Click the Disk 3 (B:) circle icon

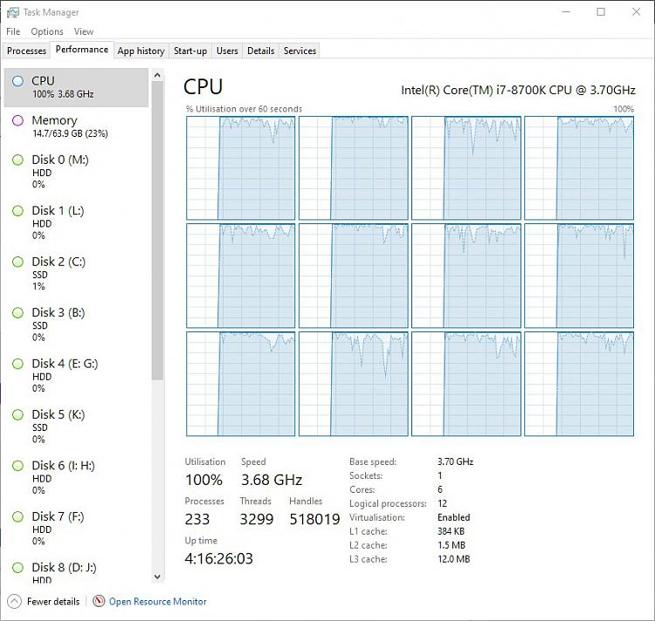point(18,313)
